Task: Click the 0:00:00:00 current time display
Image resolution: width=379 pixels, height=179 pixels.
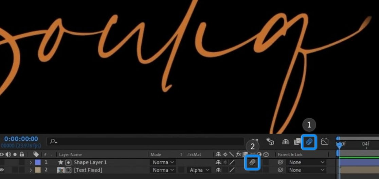Action: tap(21, 139)
